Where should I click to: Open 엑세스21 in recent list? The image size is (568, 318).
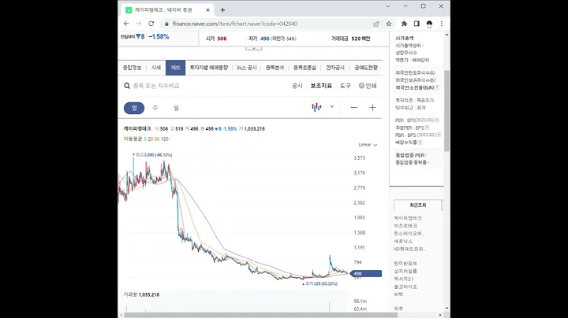click(404, 279)
